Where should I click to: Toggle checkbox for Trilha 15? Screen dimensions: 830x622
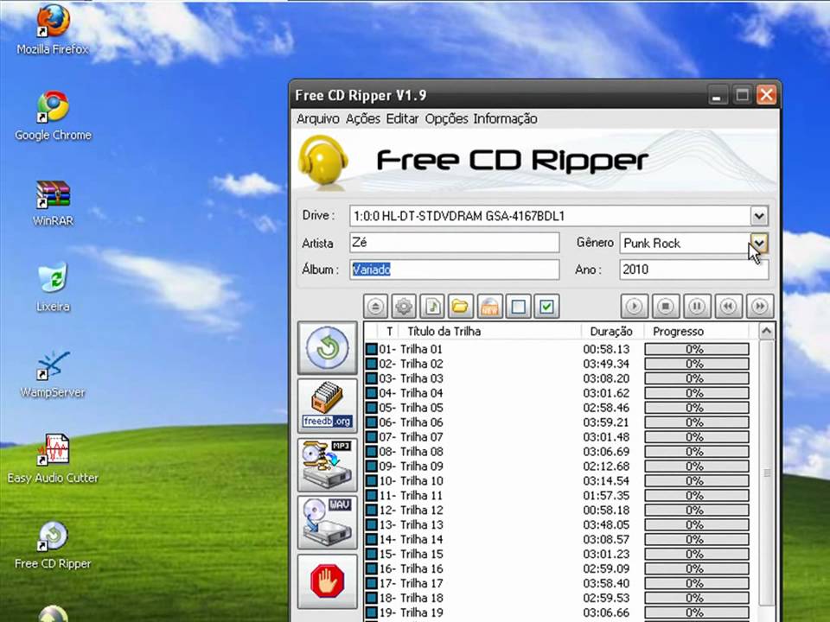coord(372,555)
